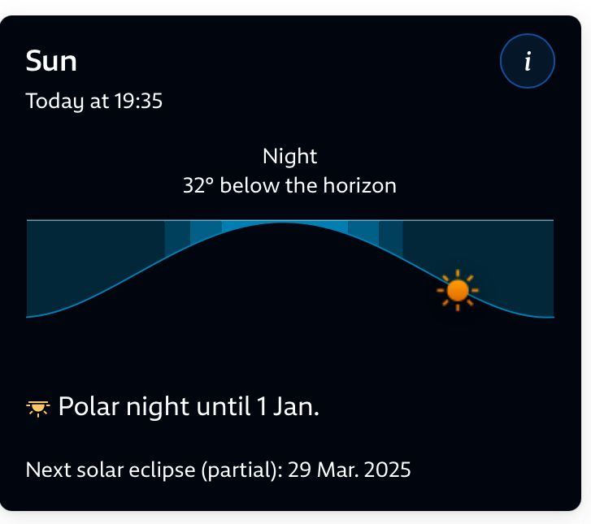Click the polar night sun icon
This screenshot has width=591, height=524.
click(x=37, y=409)
